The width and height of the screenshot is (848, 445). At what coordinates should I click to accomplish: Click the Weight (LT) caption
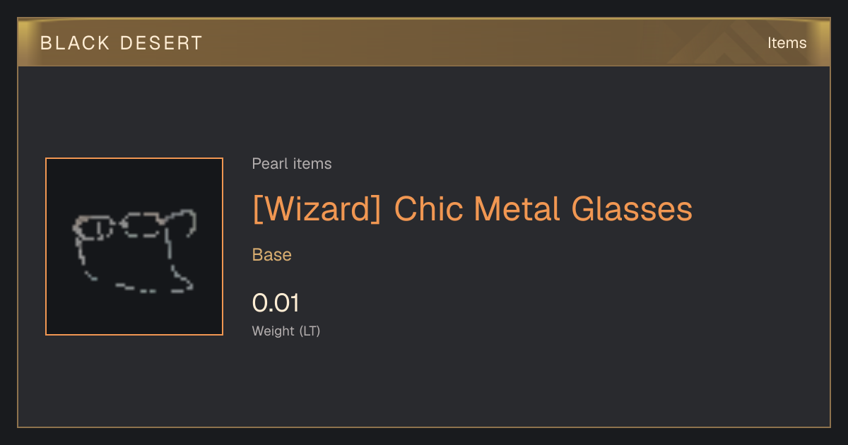point(286,331)
